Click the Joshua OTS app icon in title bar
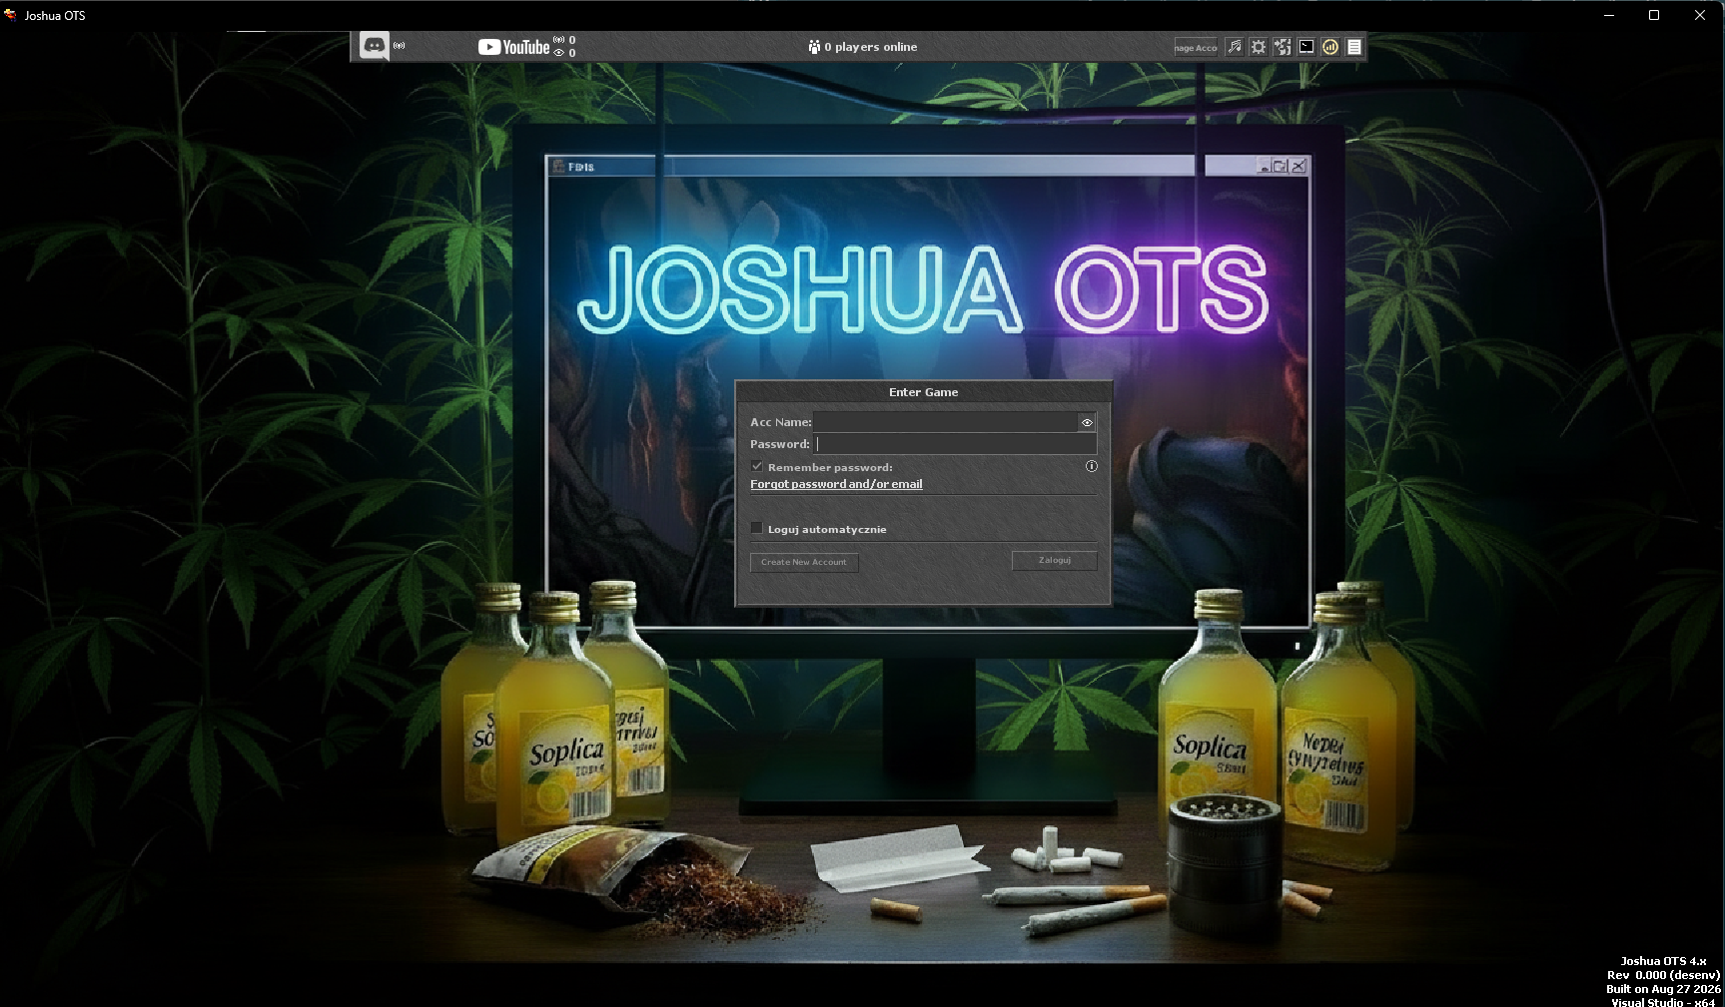The width and height of the screenshot is (1725, 1007). 10,15
